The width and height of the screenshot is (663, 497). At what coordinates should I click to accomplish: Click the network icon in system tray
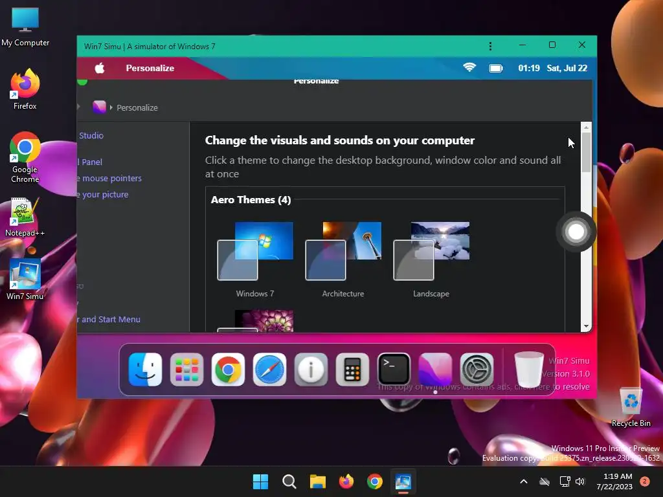(x=565, y=481)
